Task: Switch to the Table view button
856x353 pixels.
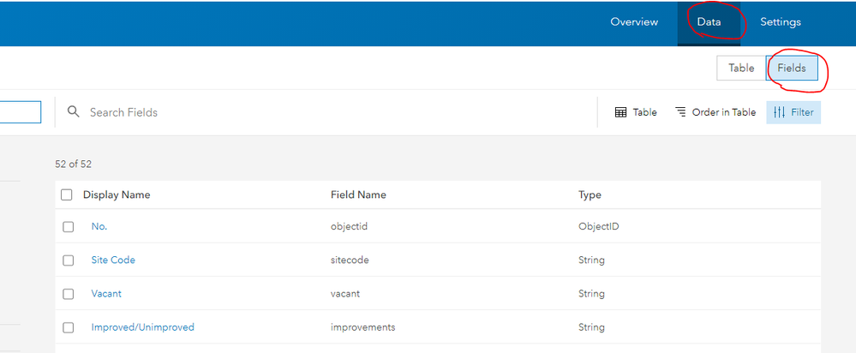Action: pos(741,68)
